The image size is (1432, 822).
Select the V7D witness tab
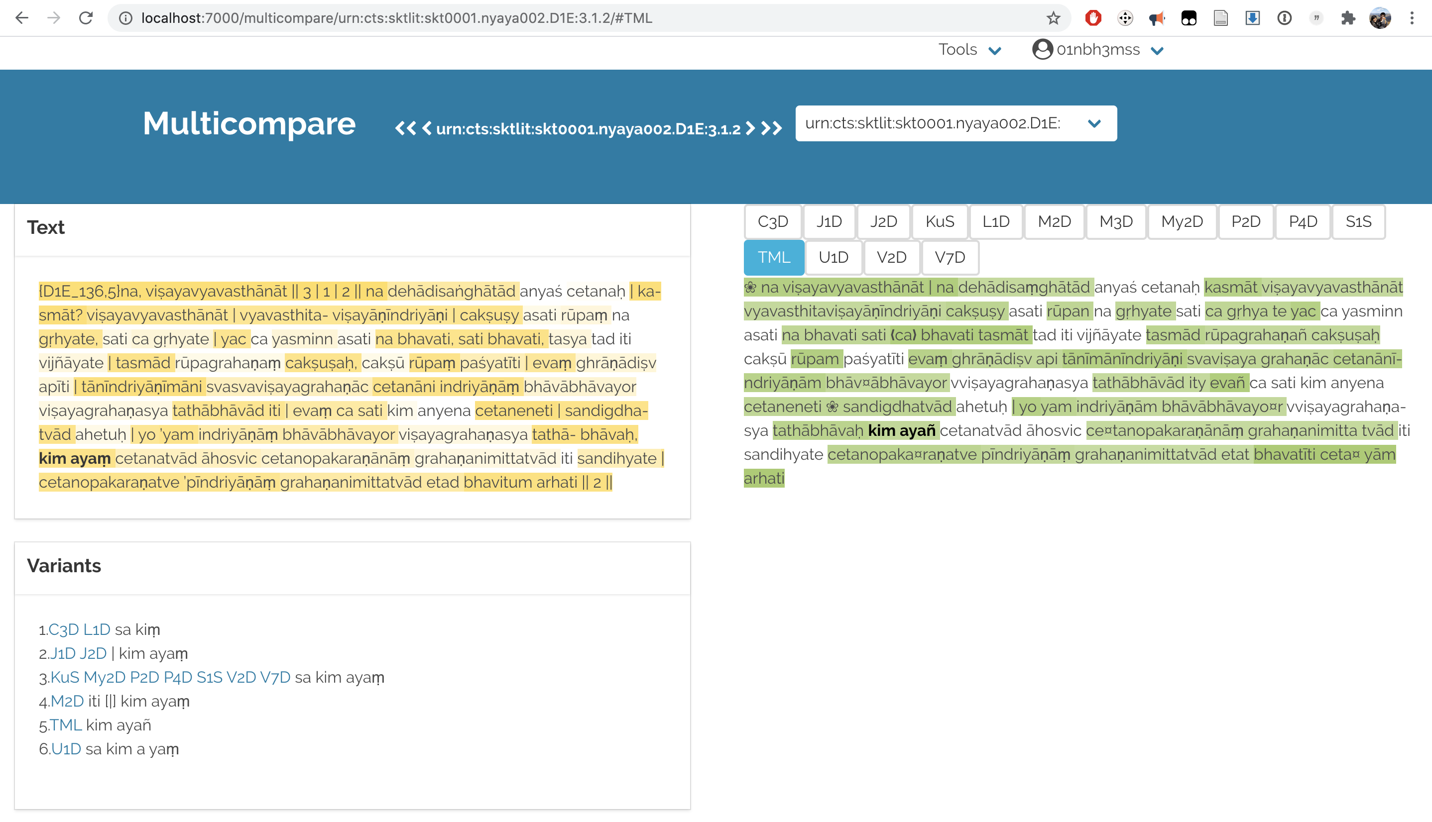[x=950, y=257]
